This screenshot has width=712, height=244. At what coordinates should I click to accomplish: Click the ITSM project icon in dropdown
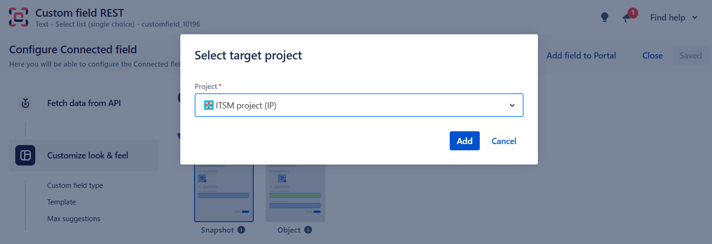[x=209, y=106]
